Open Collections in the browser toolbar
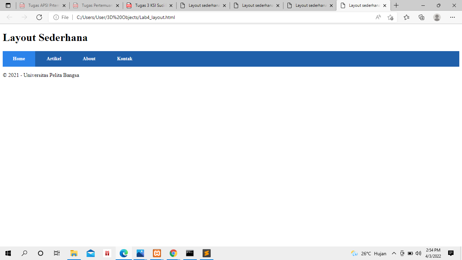The width and height of the screenshot is (462, 260). 421,17
